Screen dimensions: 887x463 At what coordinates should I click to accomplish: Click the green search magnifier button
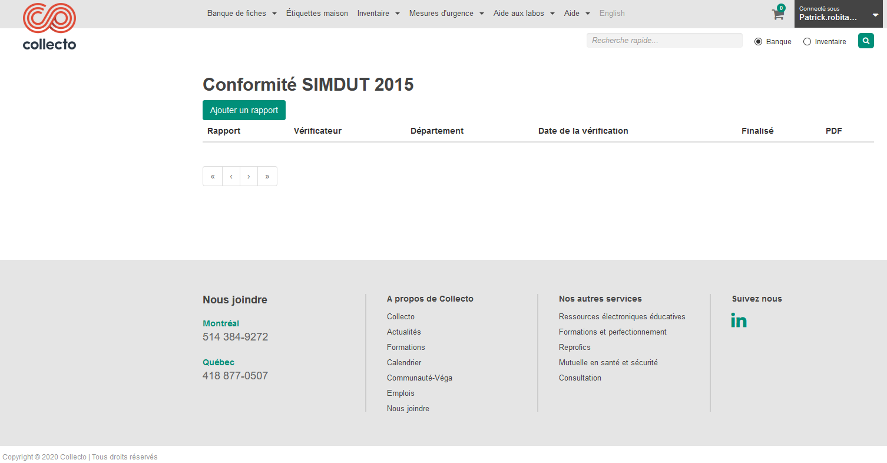[866, 41]
